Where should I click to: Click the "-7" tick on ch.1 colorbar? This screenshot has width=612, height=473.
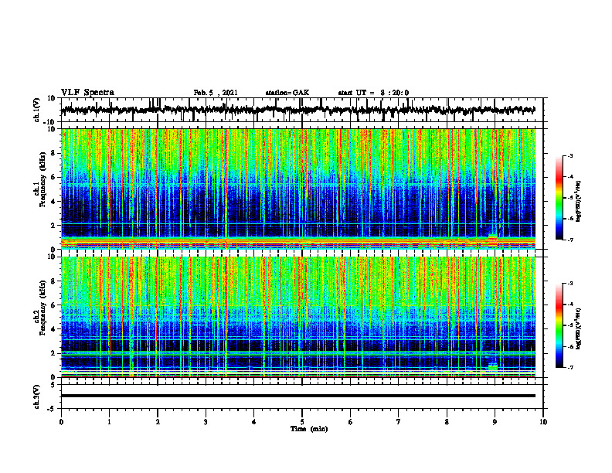coord(570,240)
